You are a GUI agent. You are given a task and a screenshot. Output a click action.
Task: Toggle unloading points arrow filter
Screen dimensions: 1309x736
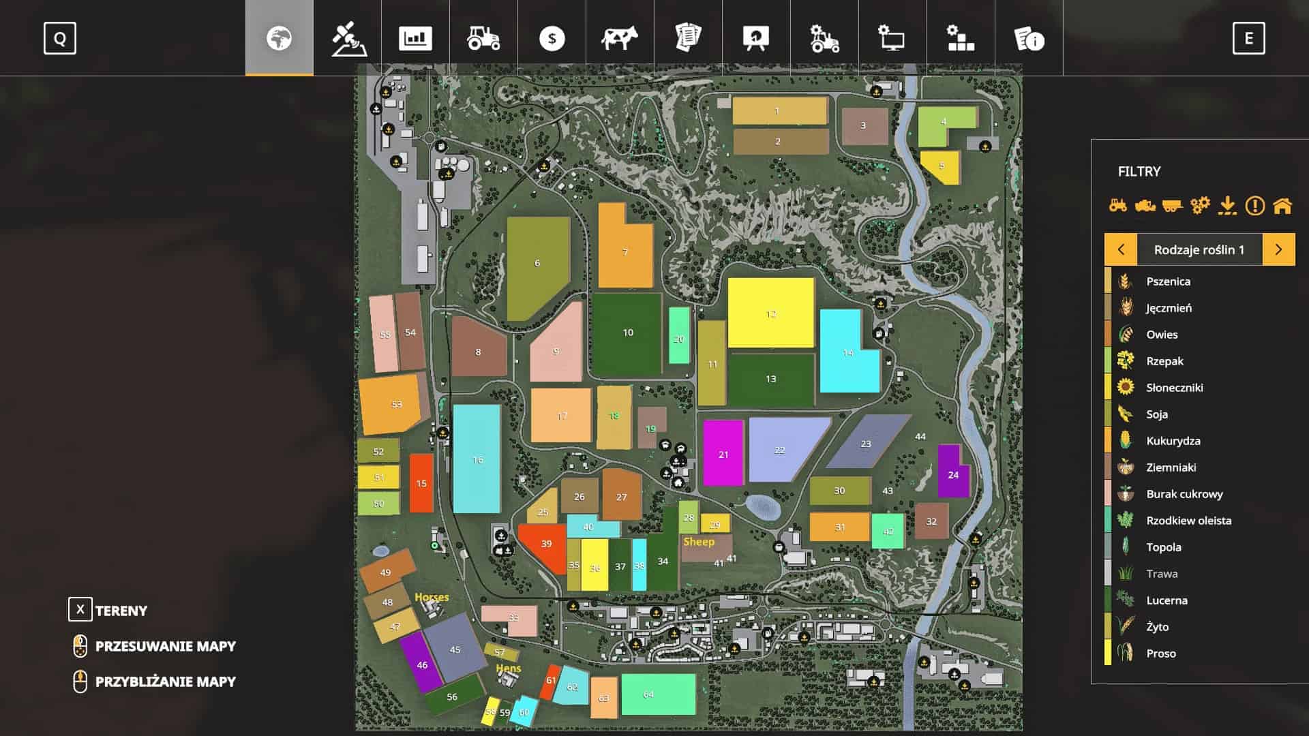1227,205
